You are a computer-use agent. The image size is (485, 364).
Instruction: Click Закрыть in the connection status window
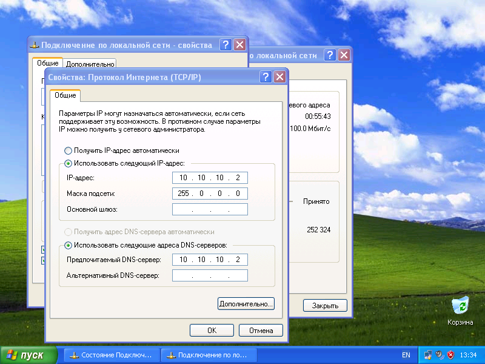click(325, 306)
